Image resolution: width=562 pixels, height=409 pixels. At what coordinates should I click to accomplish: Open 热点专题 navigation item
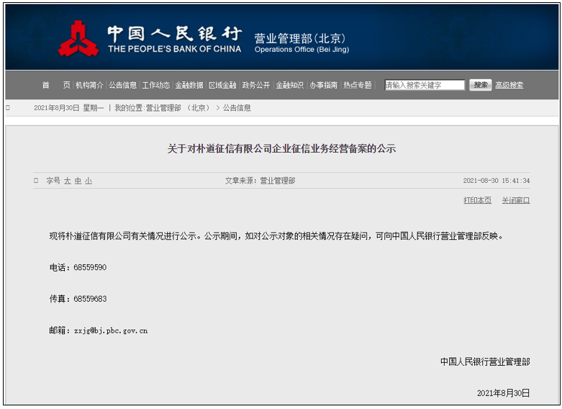(358, 85)
